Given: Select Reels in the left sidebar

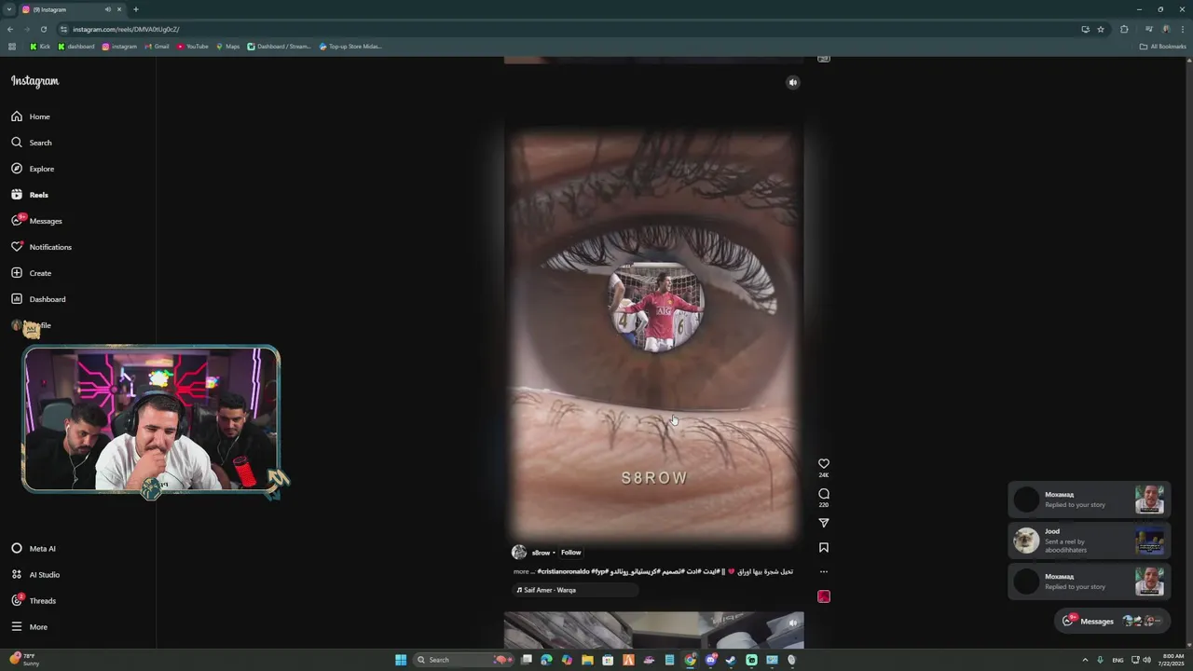Looking at the screenshot, I should 30,195.
